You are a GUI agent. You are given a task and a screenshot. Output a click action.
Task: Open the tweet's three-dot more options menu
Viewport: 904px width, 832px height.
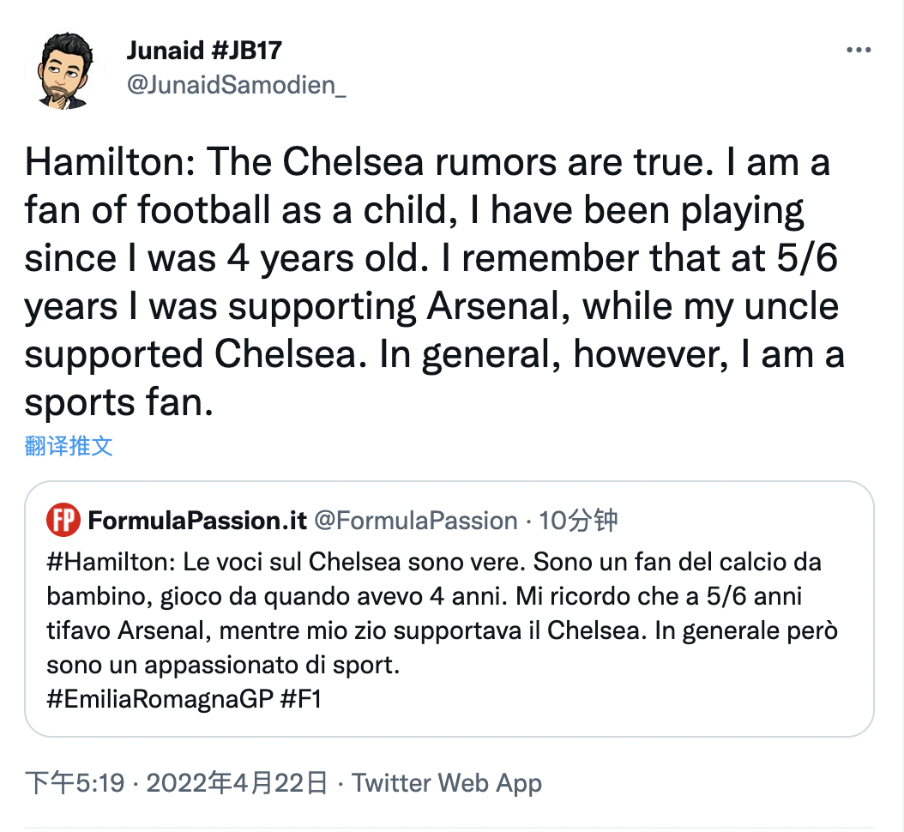click(x=859, y=50)
